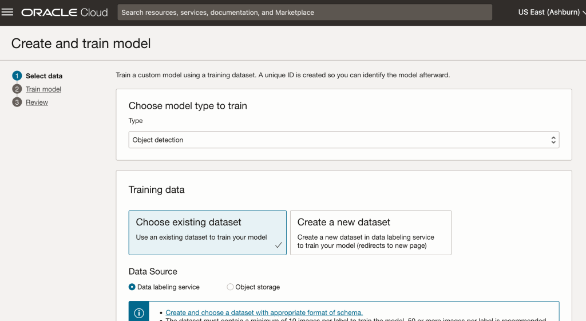The height and width of the screenshot is (321, 586).
Task: Click the step 2 numbered circle
Action: pyautogui.click(x=17, y=89)
